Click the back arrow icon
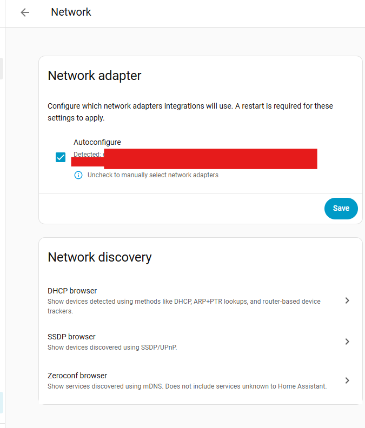The width and height of the screenshot is (365, 428). [25, 12]
